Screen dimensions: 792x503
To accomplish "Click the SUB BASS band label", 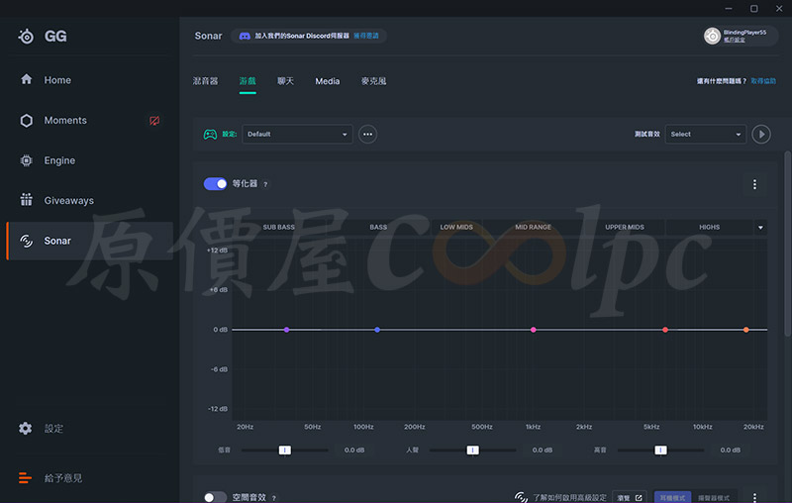I will coord(279,228).
